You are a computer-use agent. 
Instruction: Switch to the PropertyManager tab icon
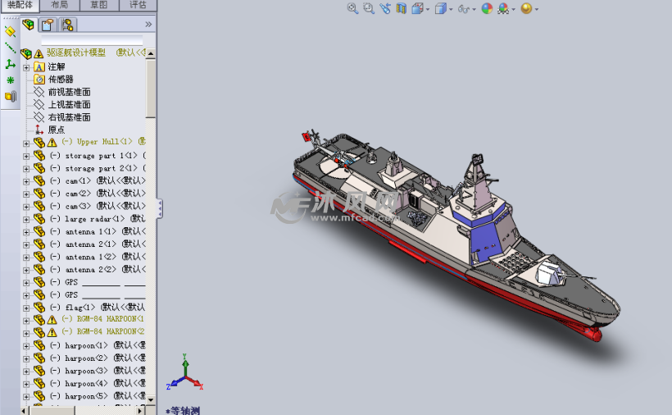(48, 25)
